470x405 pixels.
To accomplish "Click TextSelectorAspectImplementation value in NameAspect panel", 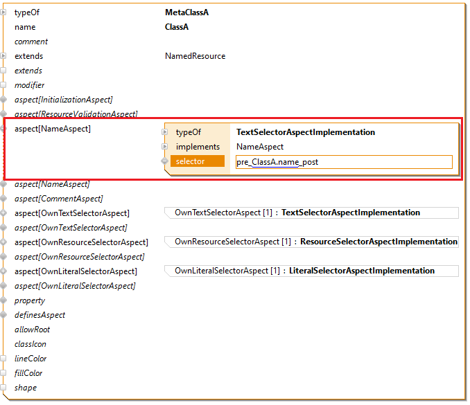I will 306,132.
